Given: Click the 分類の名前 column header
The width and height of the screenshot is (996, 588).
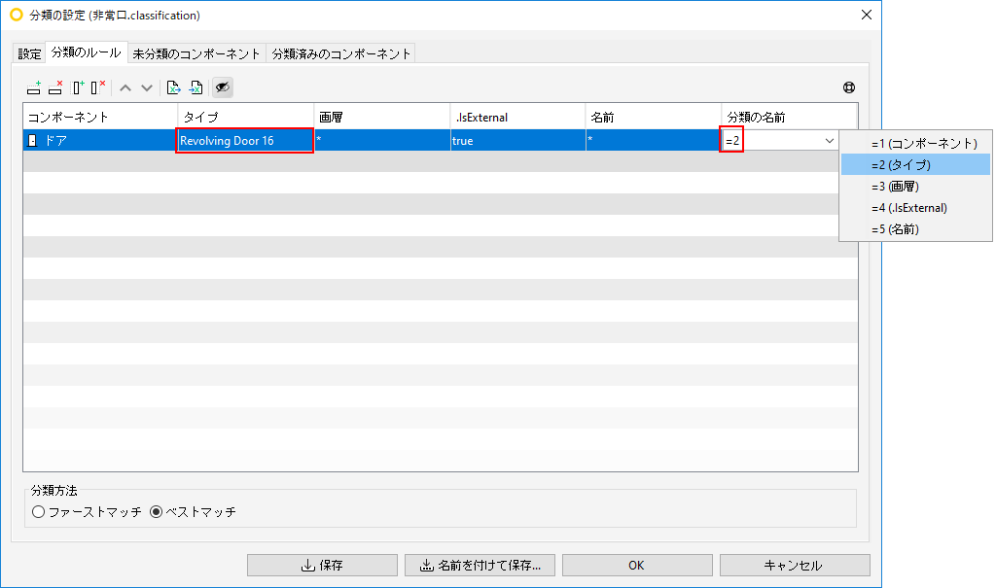Looking at the screenshot, I should click(789, 117).
